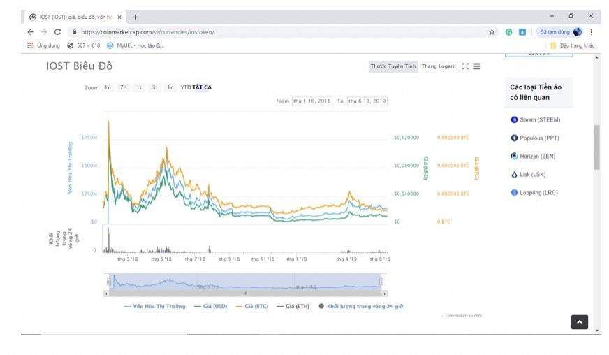The width and height of the screenshot is (609, 355).
Task: Close the IOST browser tab
Action: [119, 17]
